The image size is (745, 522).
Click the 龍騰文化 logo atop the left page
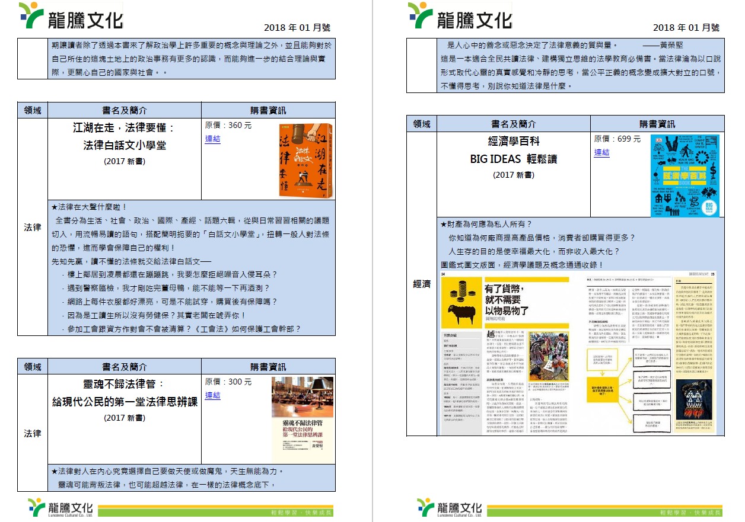71,16
